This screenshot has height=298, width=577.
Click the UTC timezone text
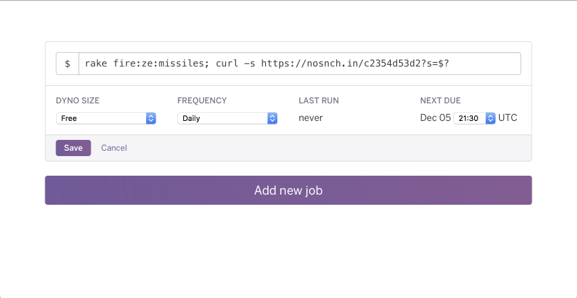point(508,118)
